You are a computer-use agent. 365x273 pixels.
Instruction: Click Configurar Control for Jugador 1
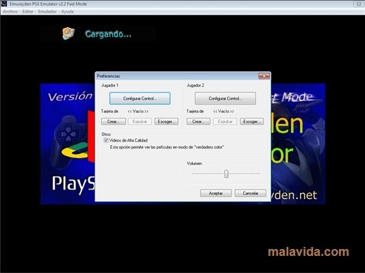click(x=140, y=99)
